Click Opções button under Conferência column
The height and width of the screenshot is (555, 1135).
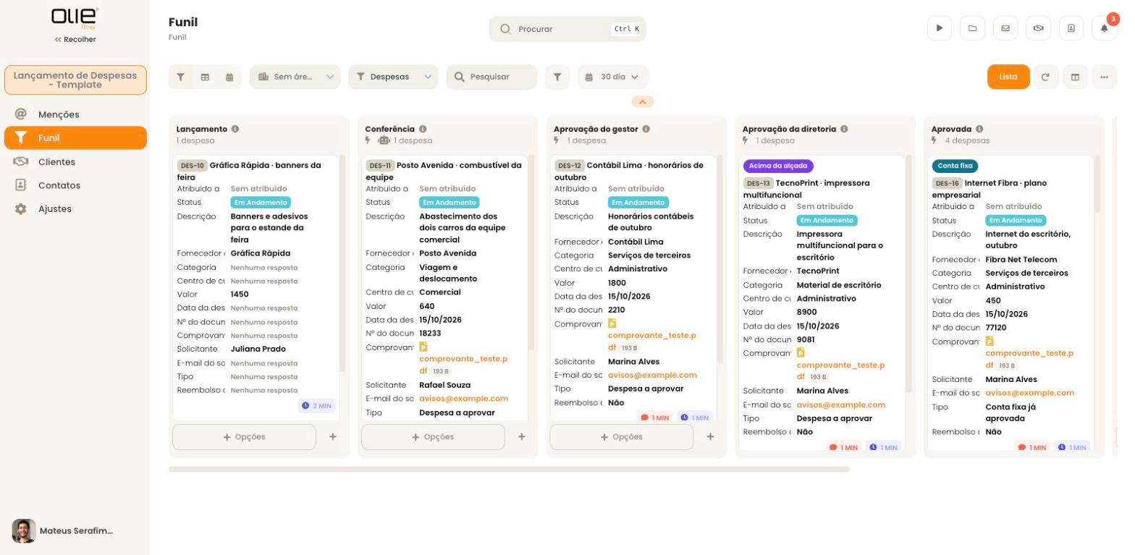point(433,437)
